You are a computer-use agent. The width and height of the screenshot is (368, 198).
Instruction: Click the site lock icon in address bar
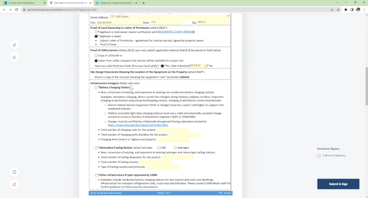tap(24, 9)
